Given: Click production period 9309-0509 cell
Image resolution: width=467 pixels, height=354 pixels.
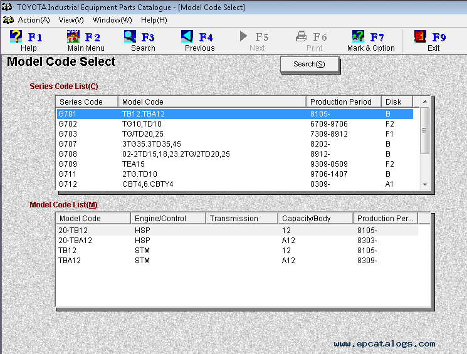Looking at the screenshot, I should [x=329, y=164].
